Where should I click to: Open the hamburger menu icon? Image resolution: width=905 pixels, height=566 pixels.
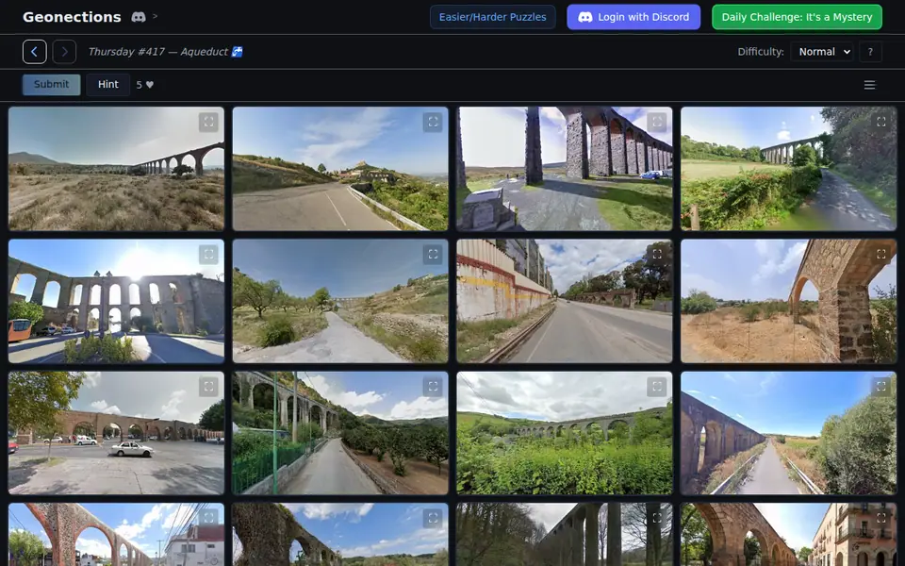[869, 85]
